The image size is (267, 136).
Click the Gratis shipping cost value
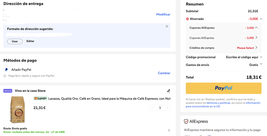coord(254,65)
